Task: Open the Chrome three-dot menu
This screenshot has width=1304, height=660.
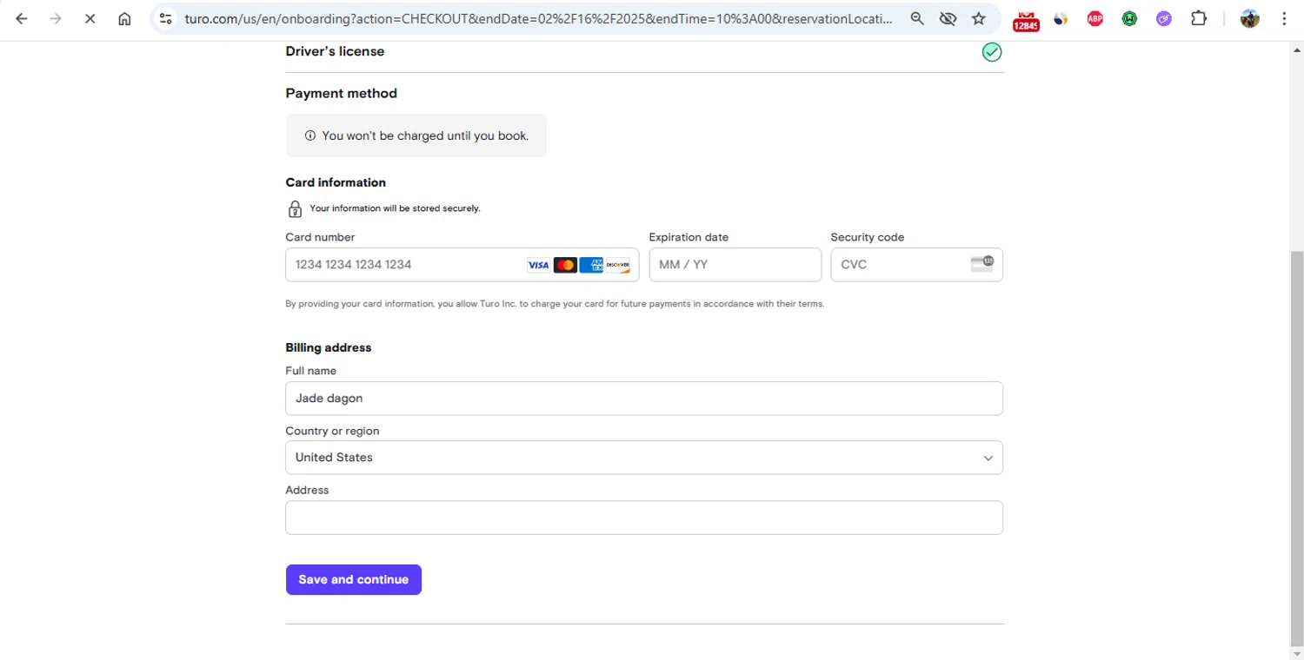Action: 1284,18
